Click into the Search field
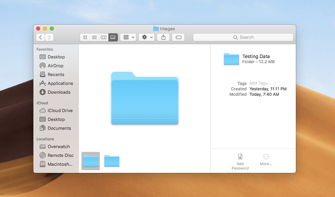Screen dimensions: 335x197 (243, 37)
